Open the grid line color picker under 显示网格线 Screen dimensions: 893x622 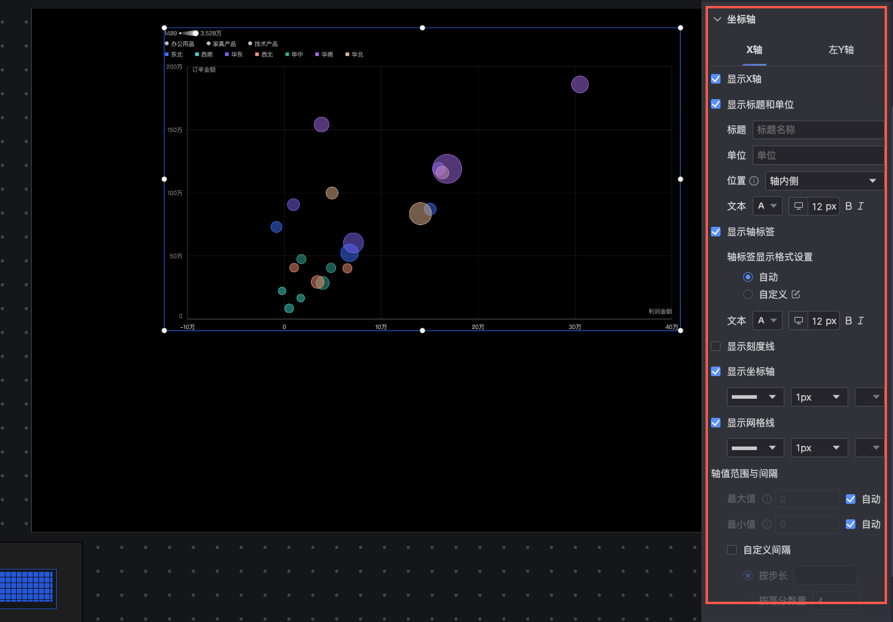(869, 448)
